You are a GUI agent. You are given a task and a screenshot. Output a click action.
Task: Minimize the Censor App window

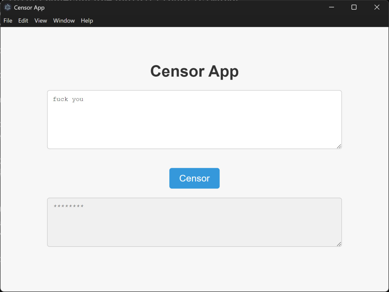coord(331,7)
